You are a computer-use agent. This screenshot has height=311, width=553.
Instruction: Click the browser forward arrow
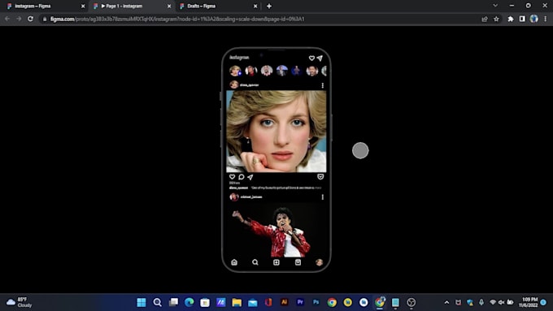point(19,19)
